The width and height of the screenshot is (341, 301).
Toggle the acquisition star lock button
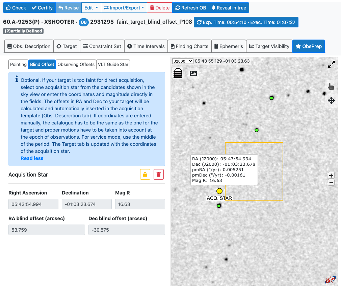(x=145, y=175)
